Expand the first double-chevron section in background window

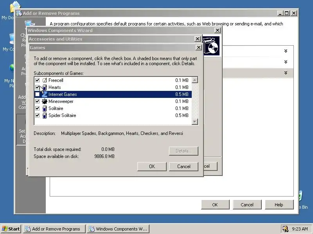click(x=286, y=51)
